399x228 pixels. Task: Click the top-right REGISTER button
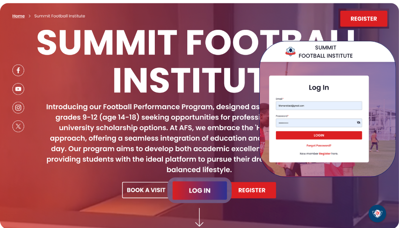[x=364, y=19]
